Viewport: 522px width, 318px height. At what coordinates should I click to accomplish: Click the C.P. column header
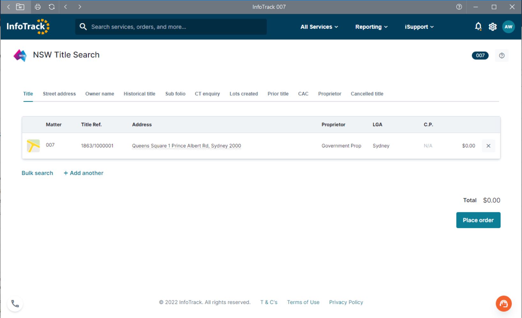coord(428,125)
